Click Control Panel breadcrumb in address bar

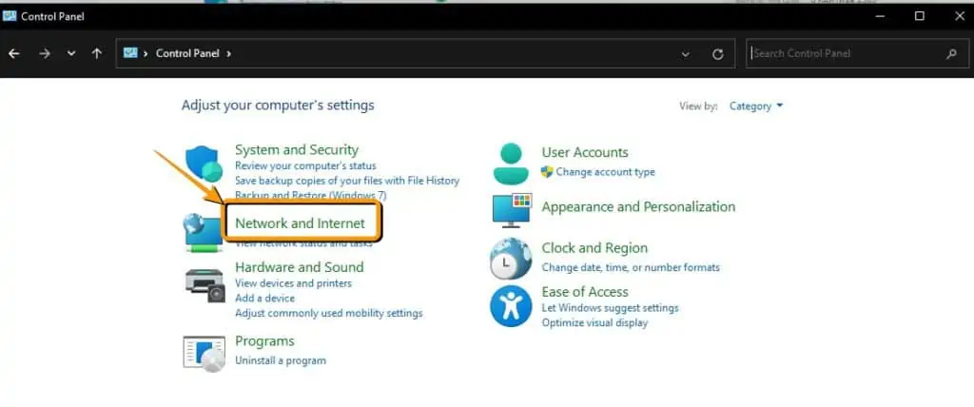point(187,53)
